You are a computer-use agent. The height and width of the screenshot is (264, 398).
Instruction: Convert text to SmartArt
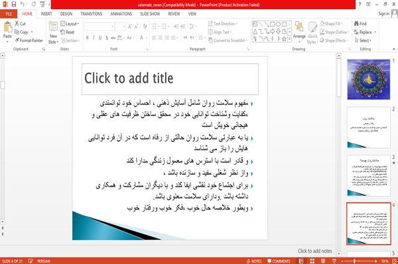pyautogui.click(x=227, y=40)
